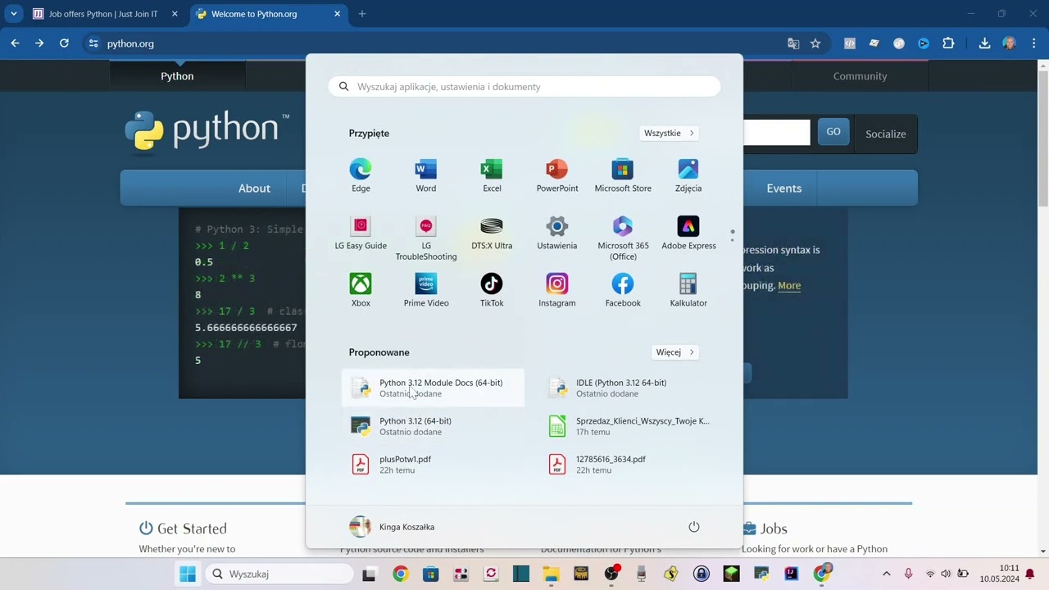
Task: Click the GO search button
Action: pos(833,132)
